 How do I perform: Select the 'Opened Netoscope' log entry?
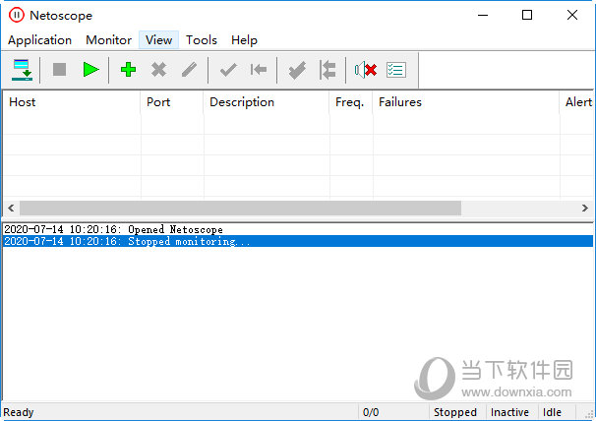tap(298, 229)
